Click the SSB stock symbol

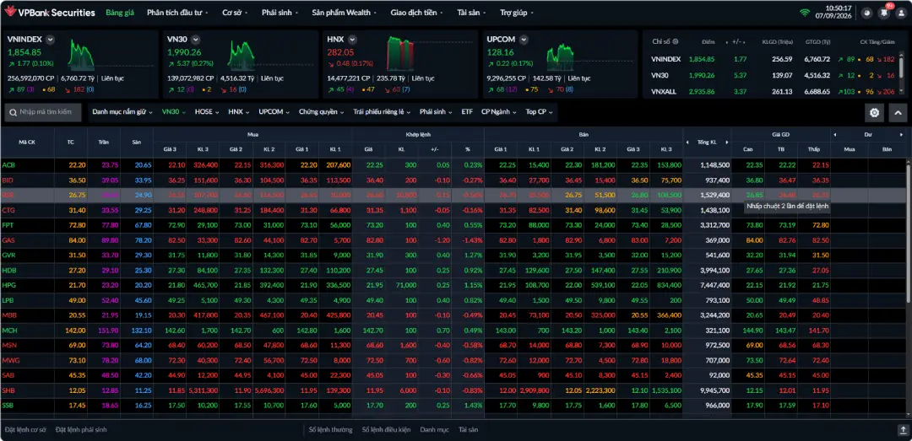click(8, 405)
